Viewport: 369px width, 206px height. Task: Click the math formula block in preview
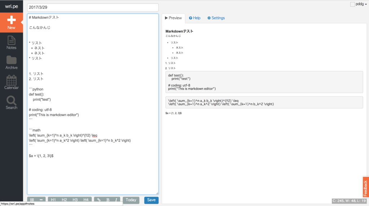(x=264, y=102)
